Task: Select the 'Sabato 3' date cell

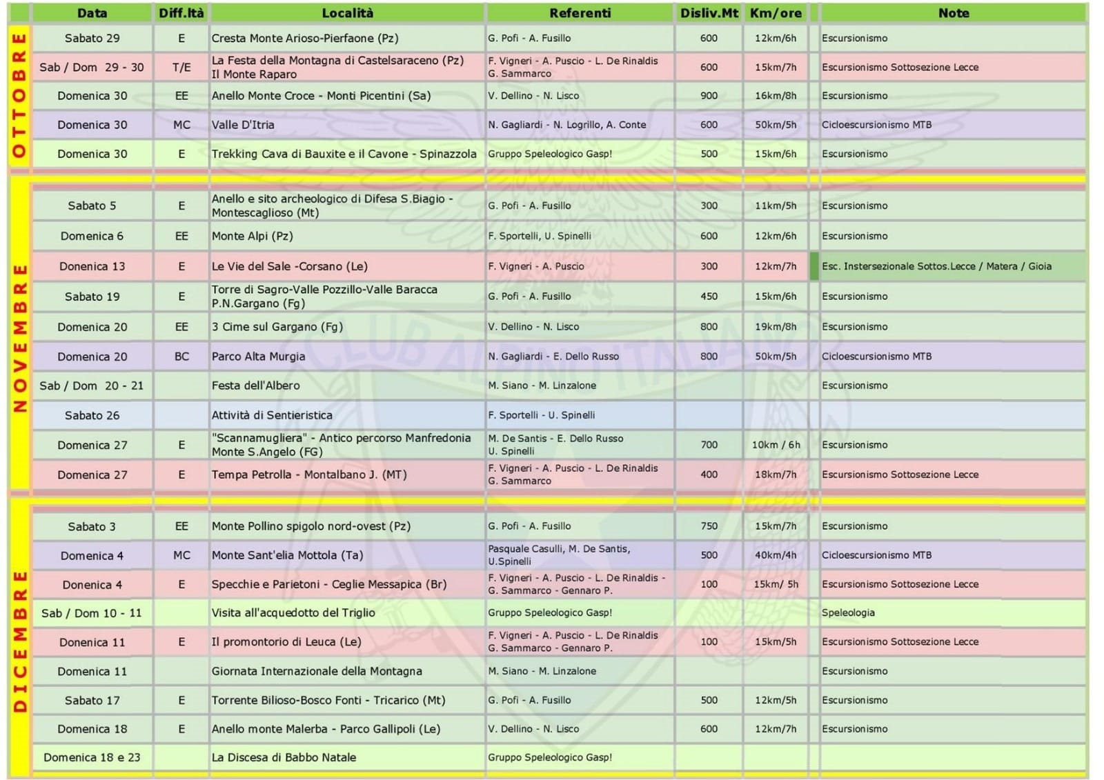Action: click(x=92, y=526)
